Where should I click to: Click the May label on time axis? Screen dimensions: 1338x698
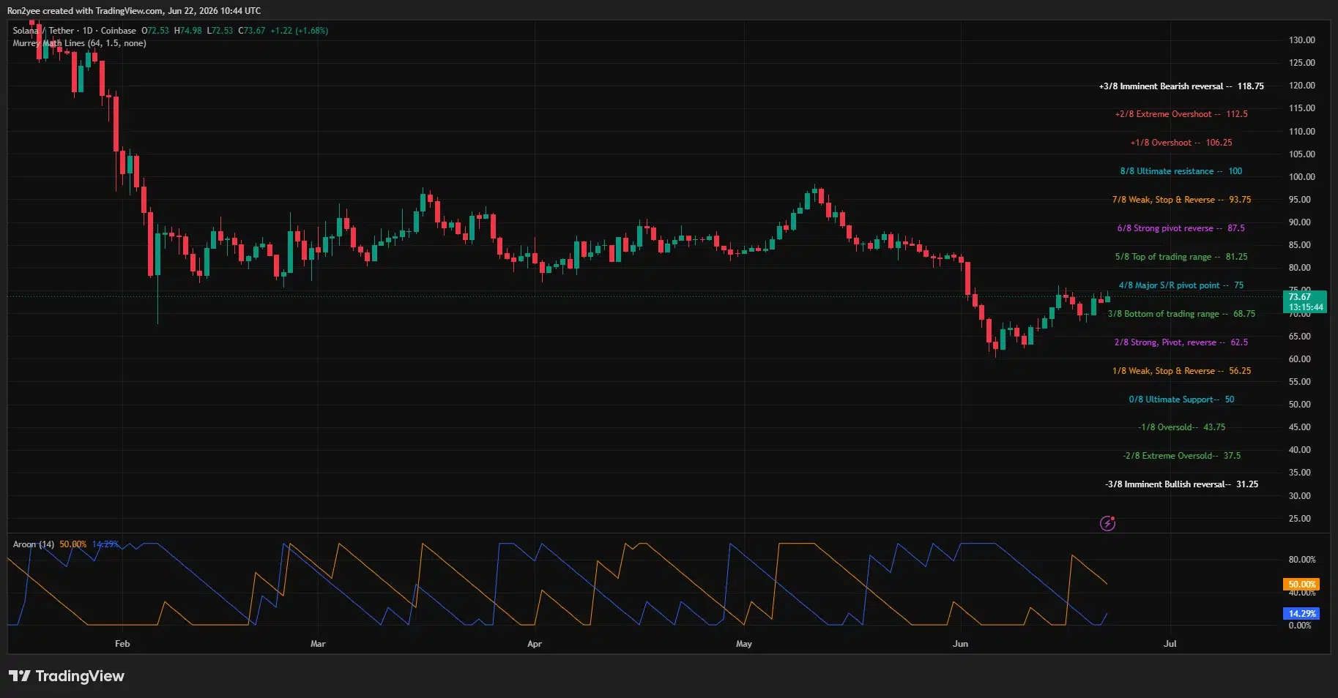pyautogui.click(x=744, y=644)
